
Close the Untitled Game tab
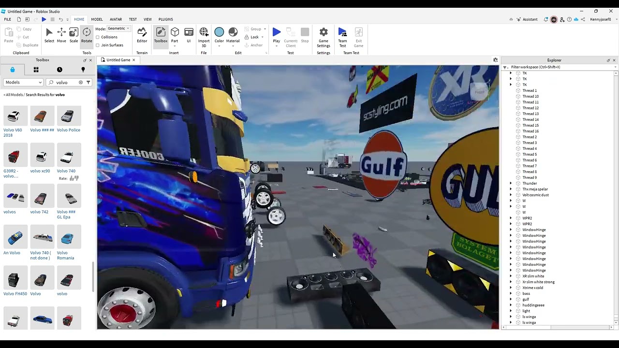pos(133,60)
